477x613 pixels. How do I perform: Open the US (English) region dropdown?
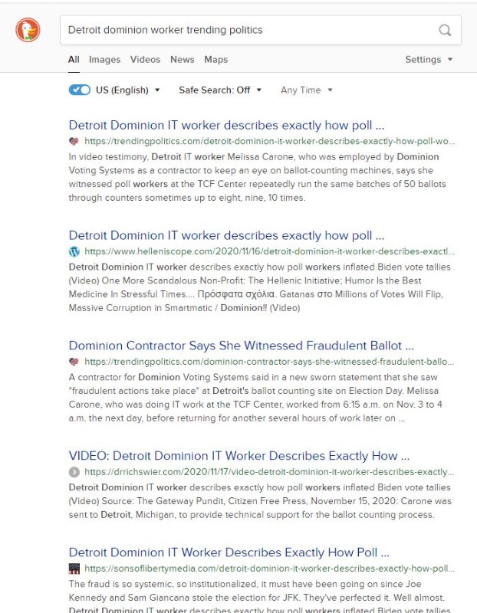coord(127,90)
